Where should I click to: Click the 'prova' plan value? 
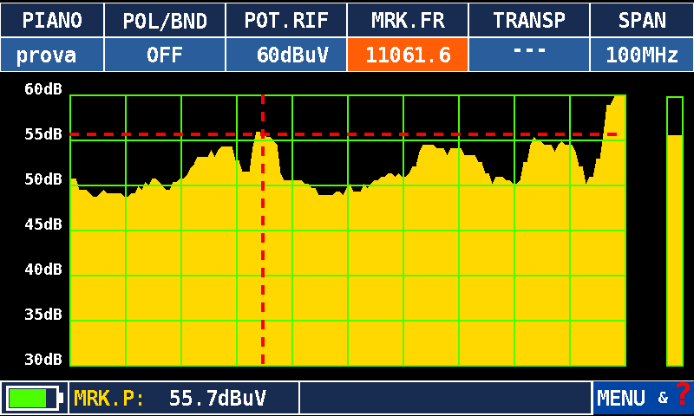click(52, 55)
